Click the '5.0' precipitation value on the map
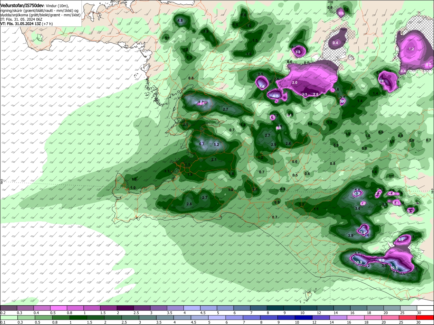434x325 pixels. [342, 101]
